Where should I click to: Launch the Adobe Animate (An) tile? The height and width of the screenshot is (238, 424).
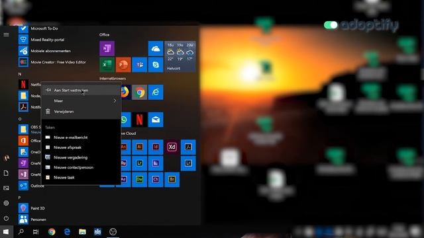[x=125, y=147]
